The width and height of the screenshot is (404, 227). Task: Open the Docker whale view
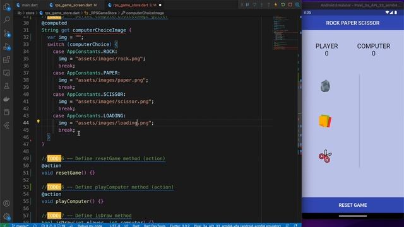pos(7,99)
